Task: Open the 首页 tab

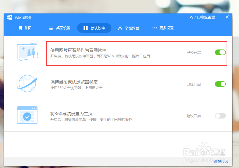Action: point(25,28)
